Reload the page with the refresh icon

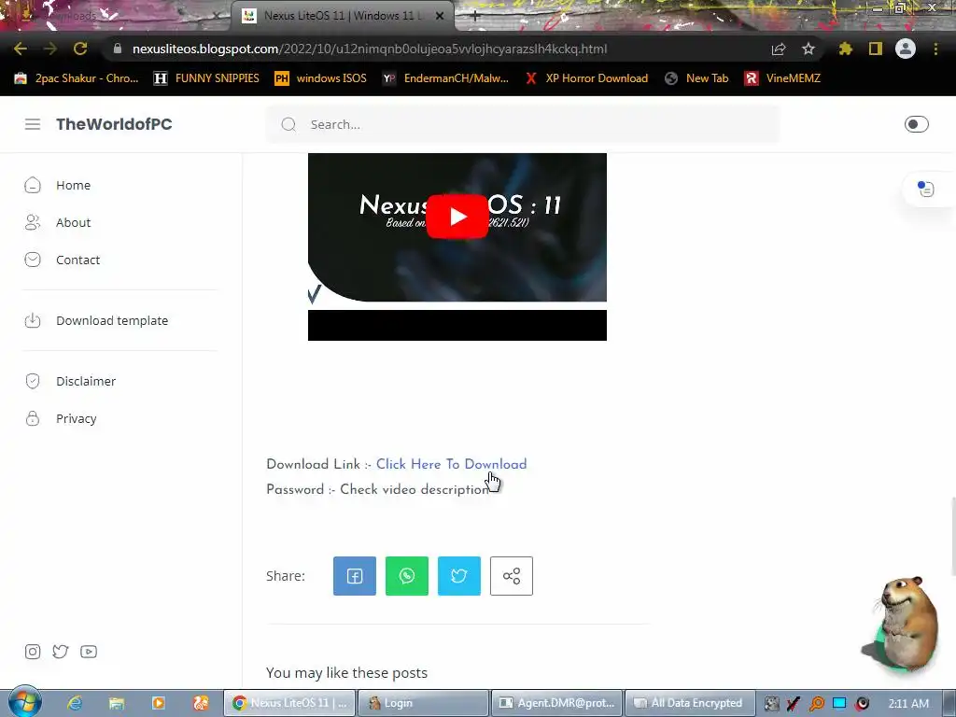80,49
